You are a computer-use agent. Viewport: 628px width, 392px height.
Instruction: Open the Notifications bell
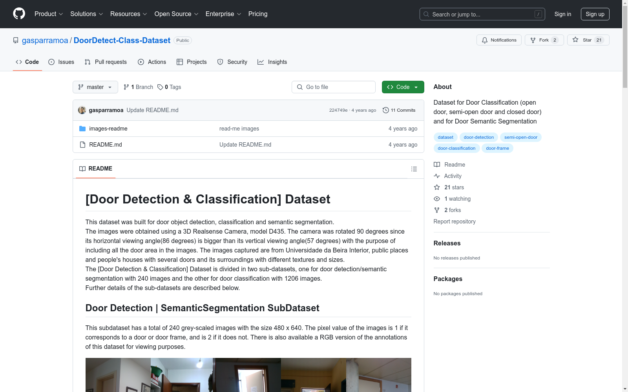coord(498,40)
